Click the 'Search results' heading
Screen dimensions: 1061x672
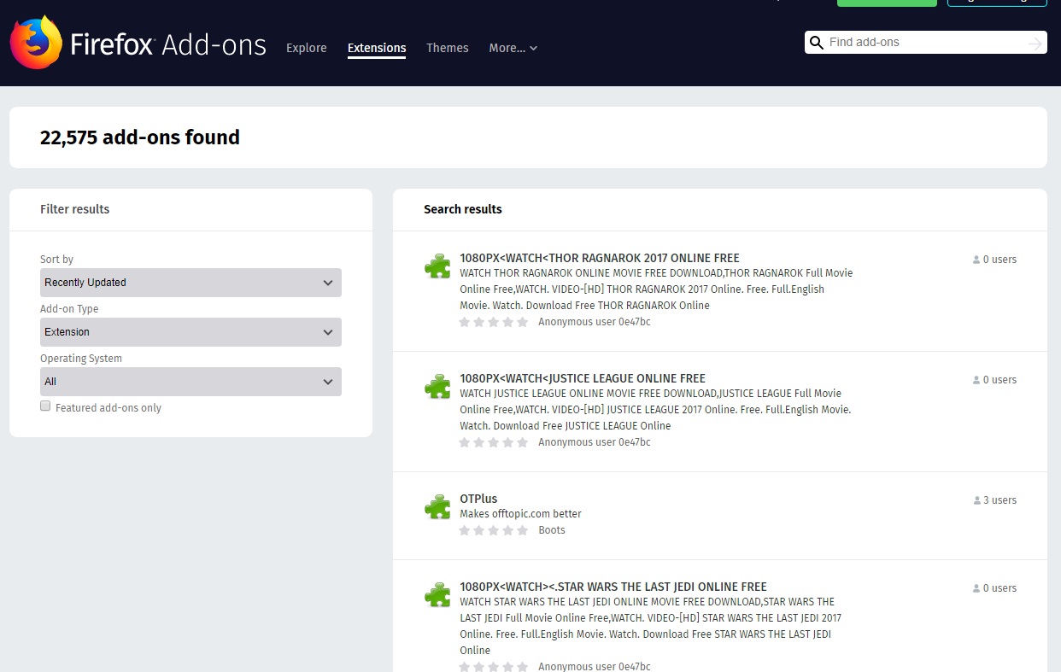tap(463, 209)
